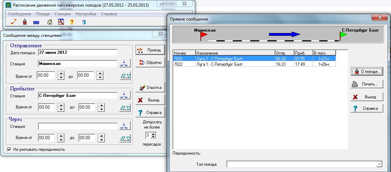Increase departure 'Время от' with up arrow
The width and height of the screenshot is (391, 172).
(x=60, y=73)
